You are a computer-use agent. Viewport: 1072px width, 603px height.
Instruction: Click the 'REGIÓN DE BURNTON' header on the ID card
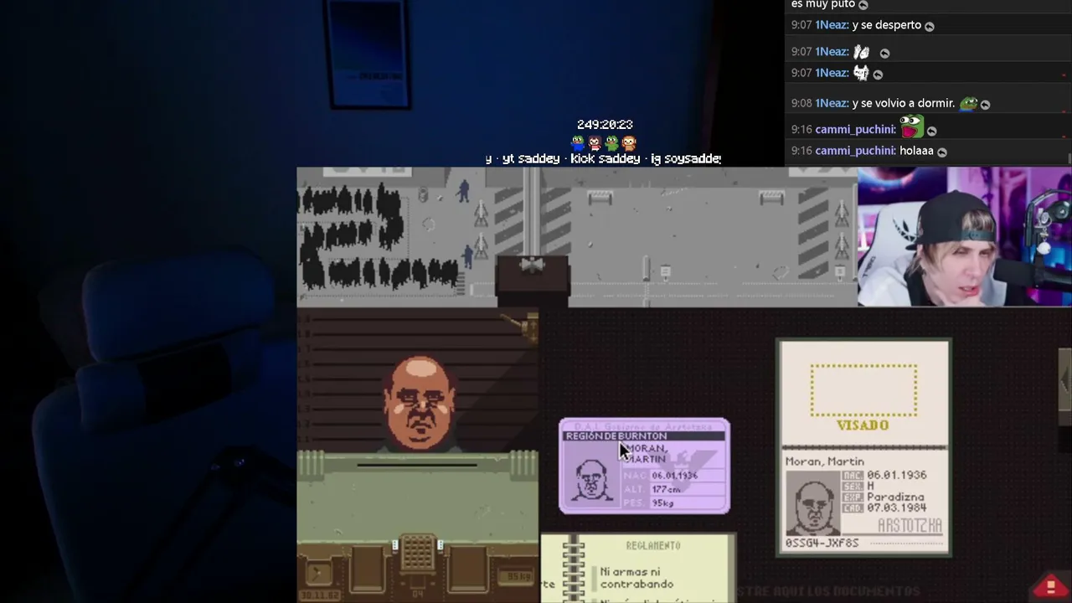click(616, 436)
